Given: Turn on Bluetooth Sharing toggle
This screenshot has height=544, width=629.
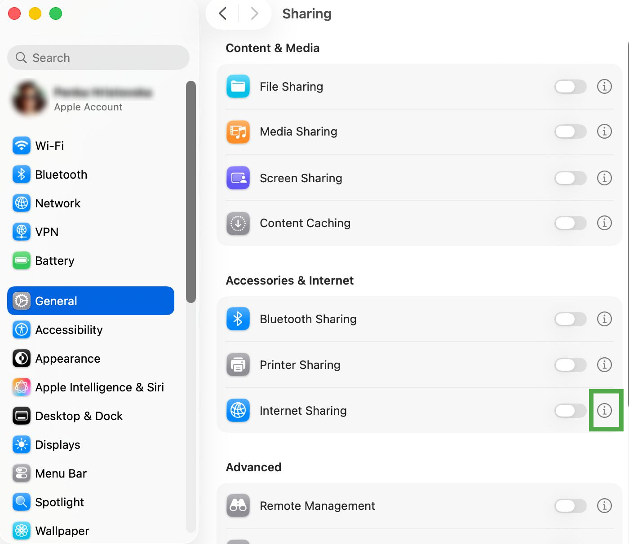Looking at the screenshot, I should (x=571, y=319).
